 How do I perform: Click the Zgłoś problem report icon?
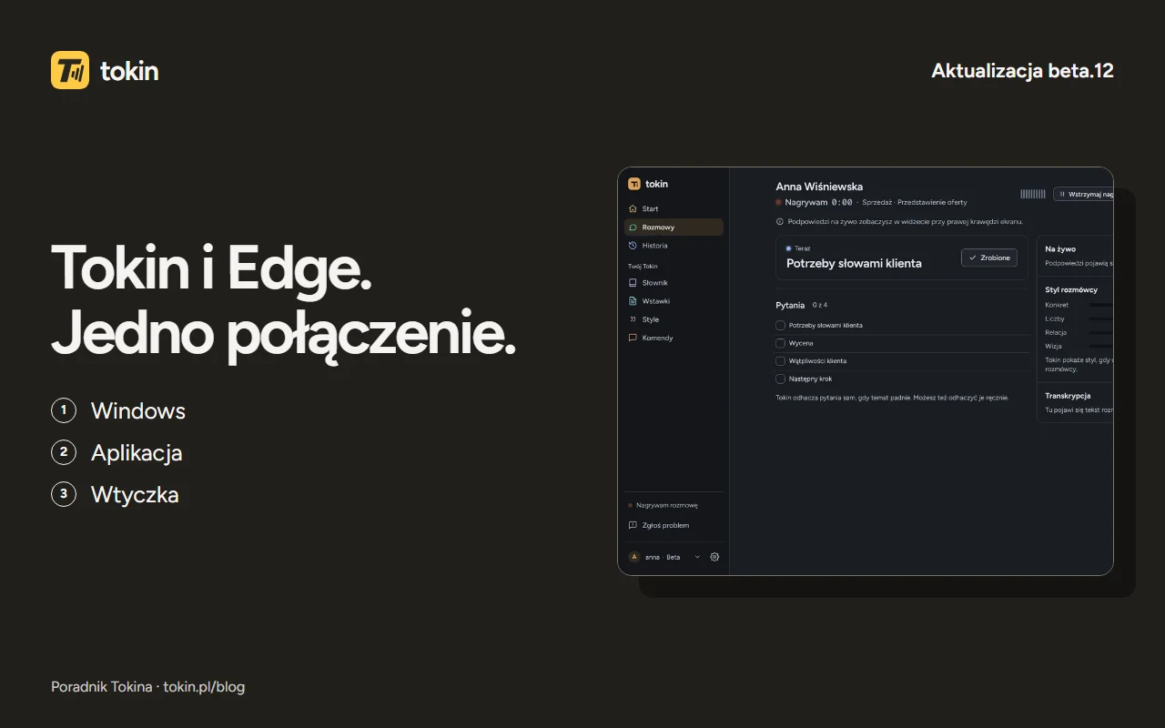pos(633,525)
